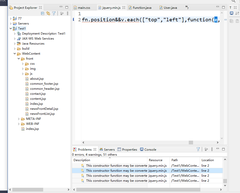Switch to the main.css editor tab
The image size is (240, 193).
click(x=84, y=8)
